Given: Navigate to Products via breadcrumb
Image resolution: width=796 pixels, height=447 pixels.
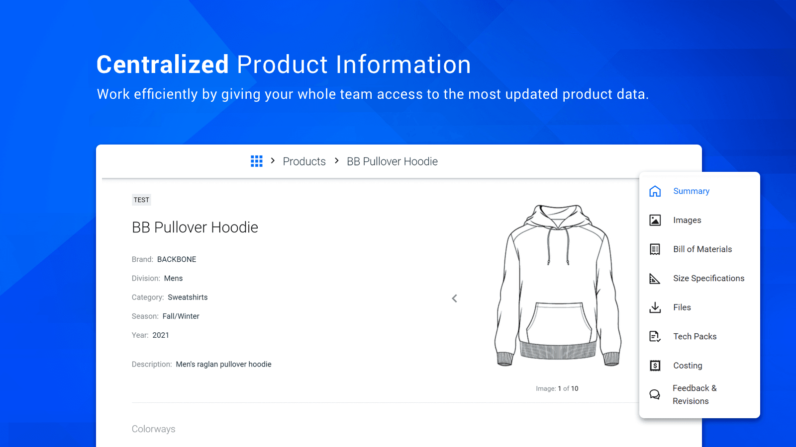Looking at the screenshot, I should point(304,161).
